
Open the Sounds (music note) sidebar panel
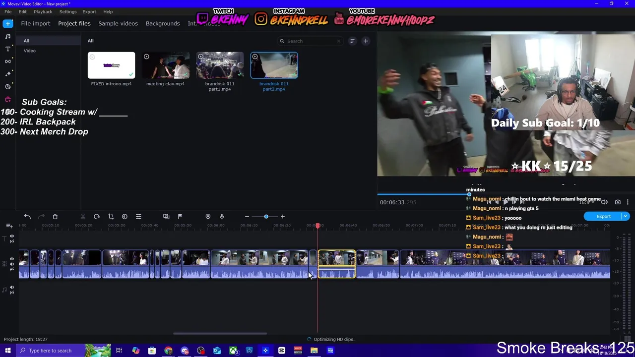[8, 36]
